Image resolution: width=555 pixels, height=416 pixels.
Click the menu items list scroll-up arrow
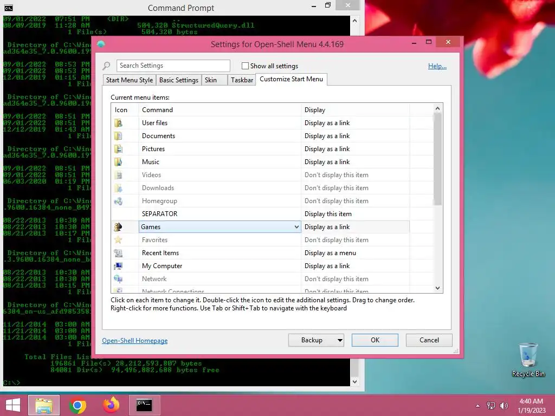coord(437,108)
